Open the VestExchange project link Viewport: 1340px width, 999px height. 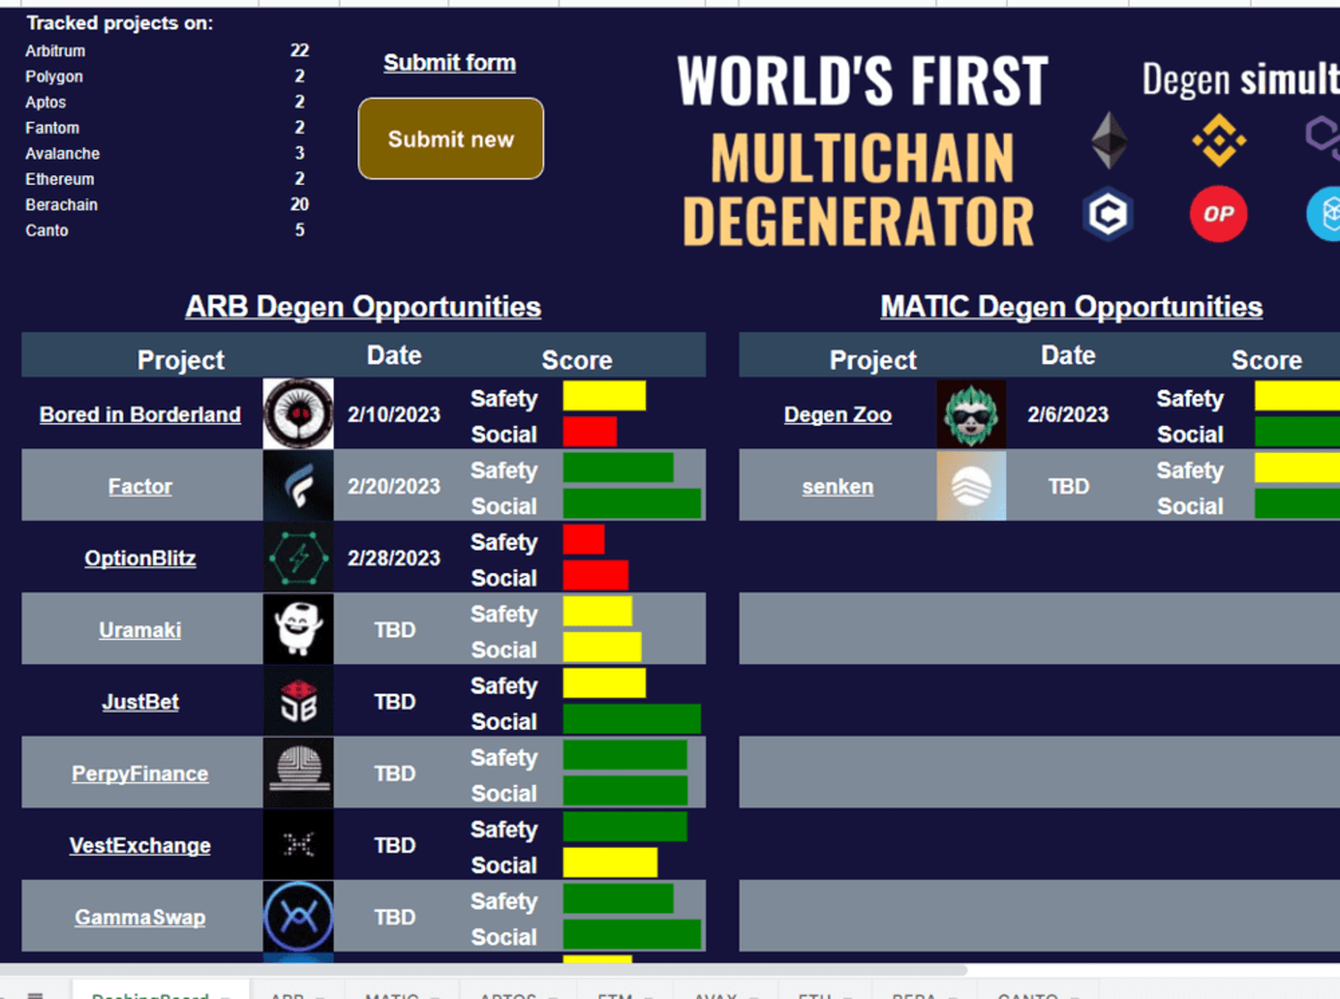[x=140, y=845]
